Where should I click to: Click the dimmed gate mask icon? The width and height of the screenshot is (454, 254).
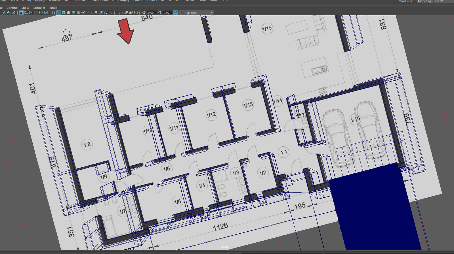pyautogui.click(x=36, y=13)
